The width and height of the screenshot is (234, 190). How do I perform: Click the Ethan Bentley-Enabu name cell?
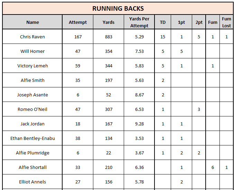pos(32,139)
